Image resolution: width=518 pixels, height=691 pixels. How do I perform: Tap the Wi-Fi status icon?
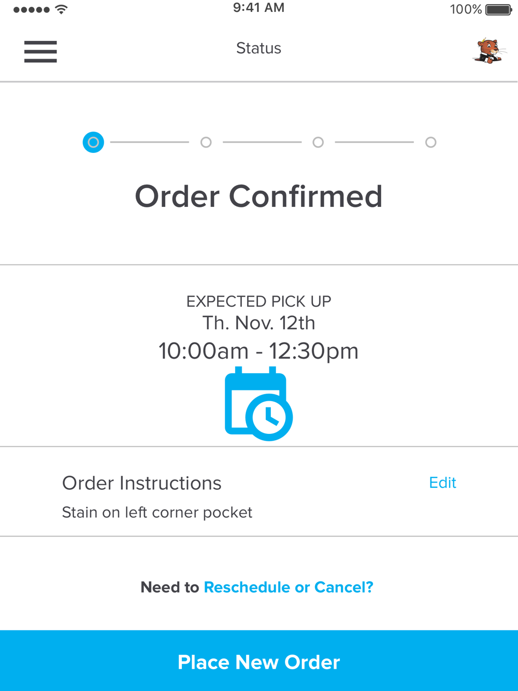61,9
